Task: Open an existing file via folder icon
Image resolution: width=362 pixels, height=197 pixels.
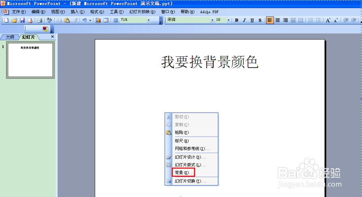Action: coord(14,20)
